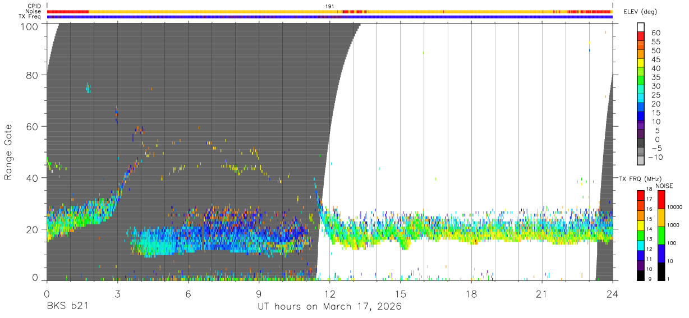Pick the elevation swatch between 15 and 20 degrees

641,108
